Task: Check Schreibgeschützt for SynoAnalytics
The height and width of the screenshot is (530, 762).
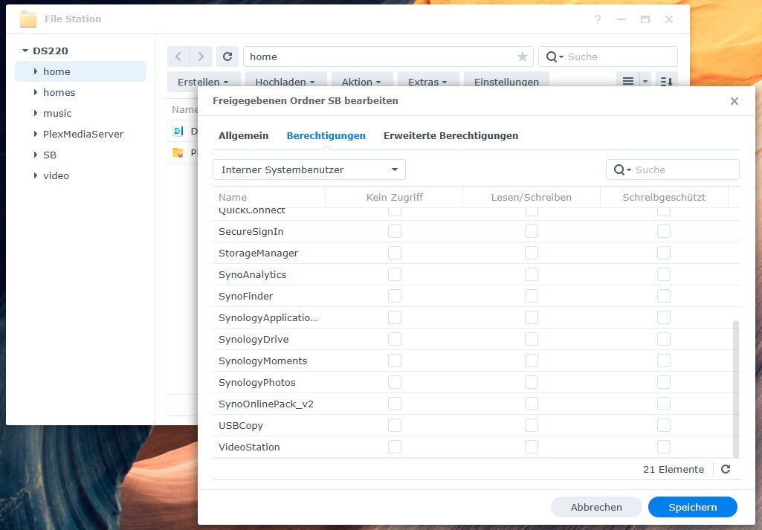Action: (x=663, y=274)
